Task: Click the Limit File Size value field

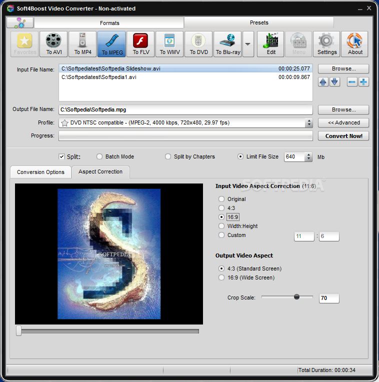Action: click(x=294, y=157)
